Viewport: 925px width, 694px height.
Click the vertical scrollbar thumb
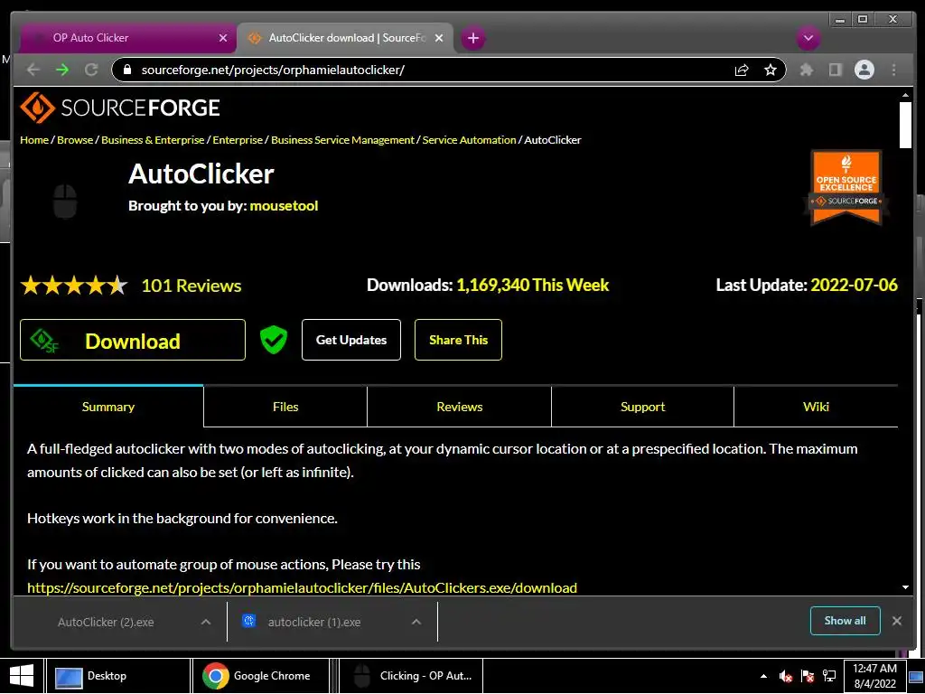pos(905,125)
